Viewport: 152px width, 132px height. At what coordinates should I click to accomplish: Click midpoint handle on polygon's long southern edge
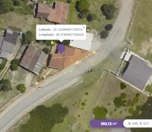point(57,73)
